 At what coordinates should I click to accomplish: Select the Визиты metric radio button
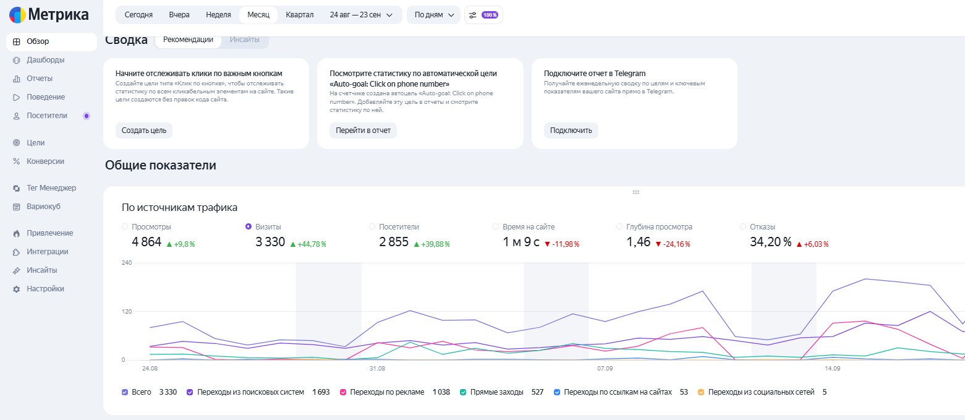click(249, 227)
